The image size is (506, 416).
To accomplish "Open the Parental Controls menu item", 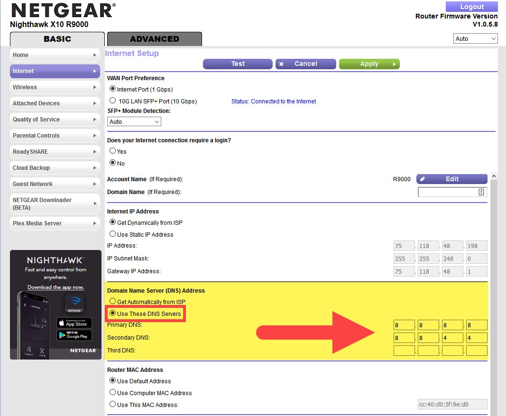I will 55,136.
